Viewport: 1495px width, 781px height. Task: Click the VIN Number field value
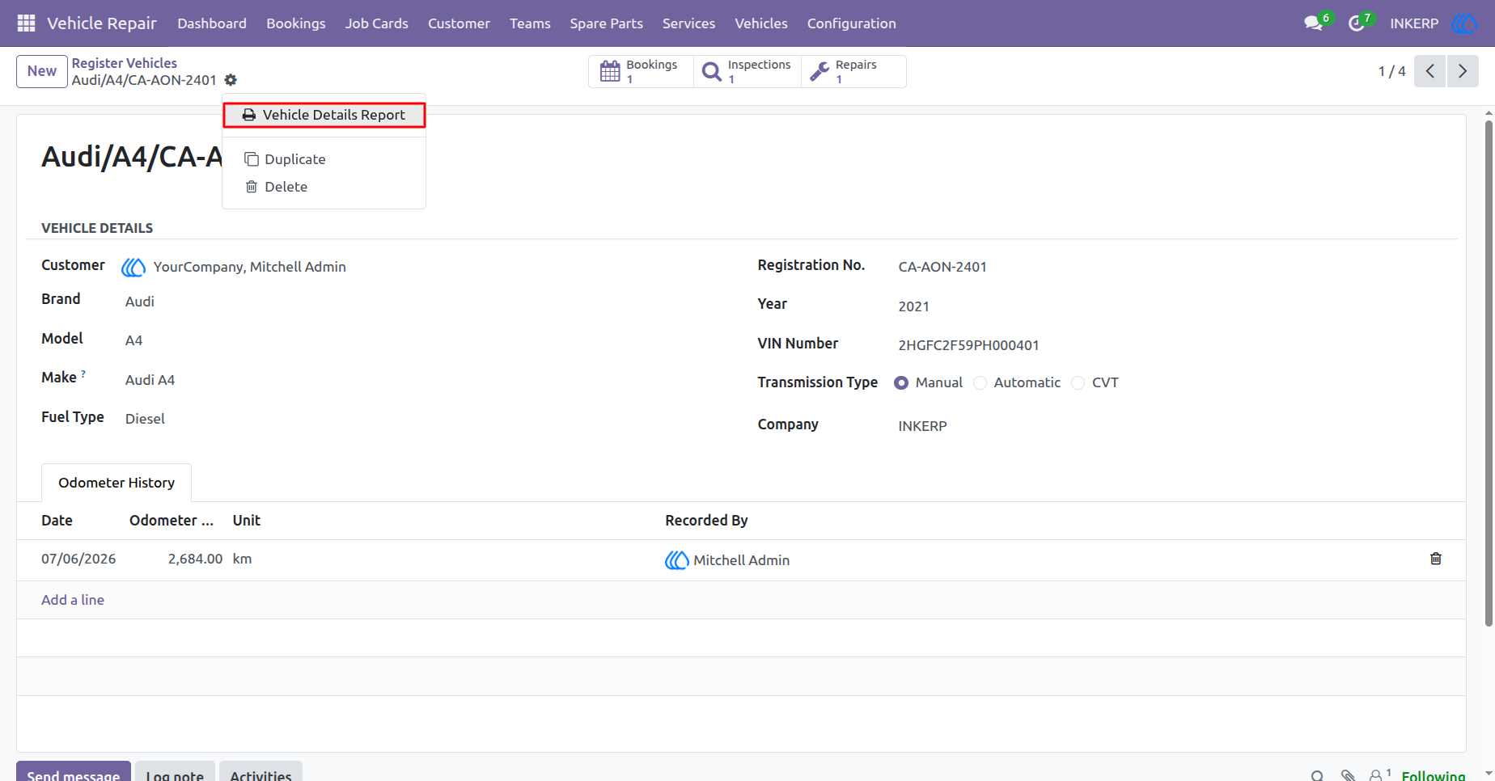(x=968, y=345)
